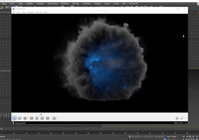Open the Modifiers menu

coord(30,4)
